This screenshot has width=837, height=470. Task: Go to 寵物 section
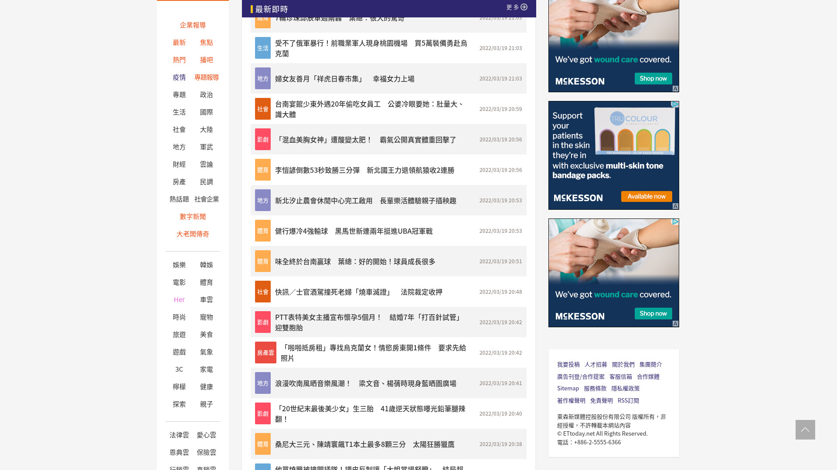pos(207,317)
